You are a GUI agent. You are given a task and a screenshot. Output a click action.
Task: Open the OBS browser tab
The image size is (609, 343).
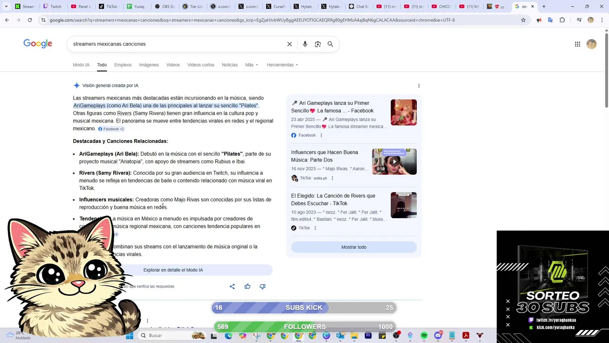165,7
